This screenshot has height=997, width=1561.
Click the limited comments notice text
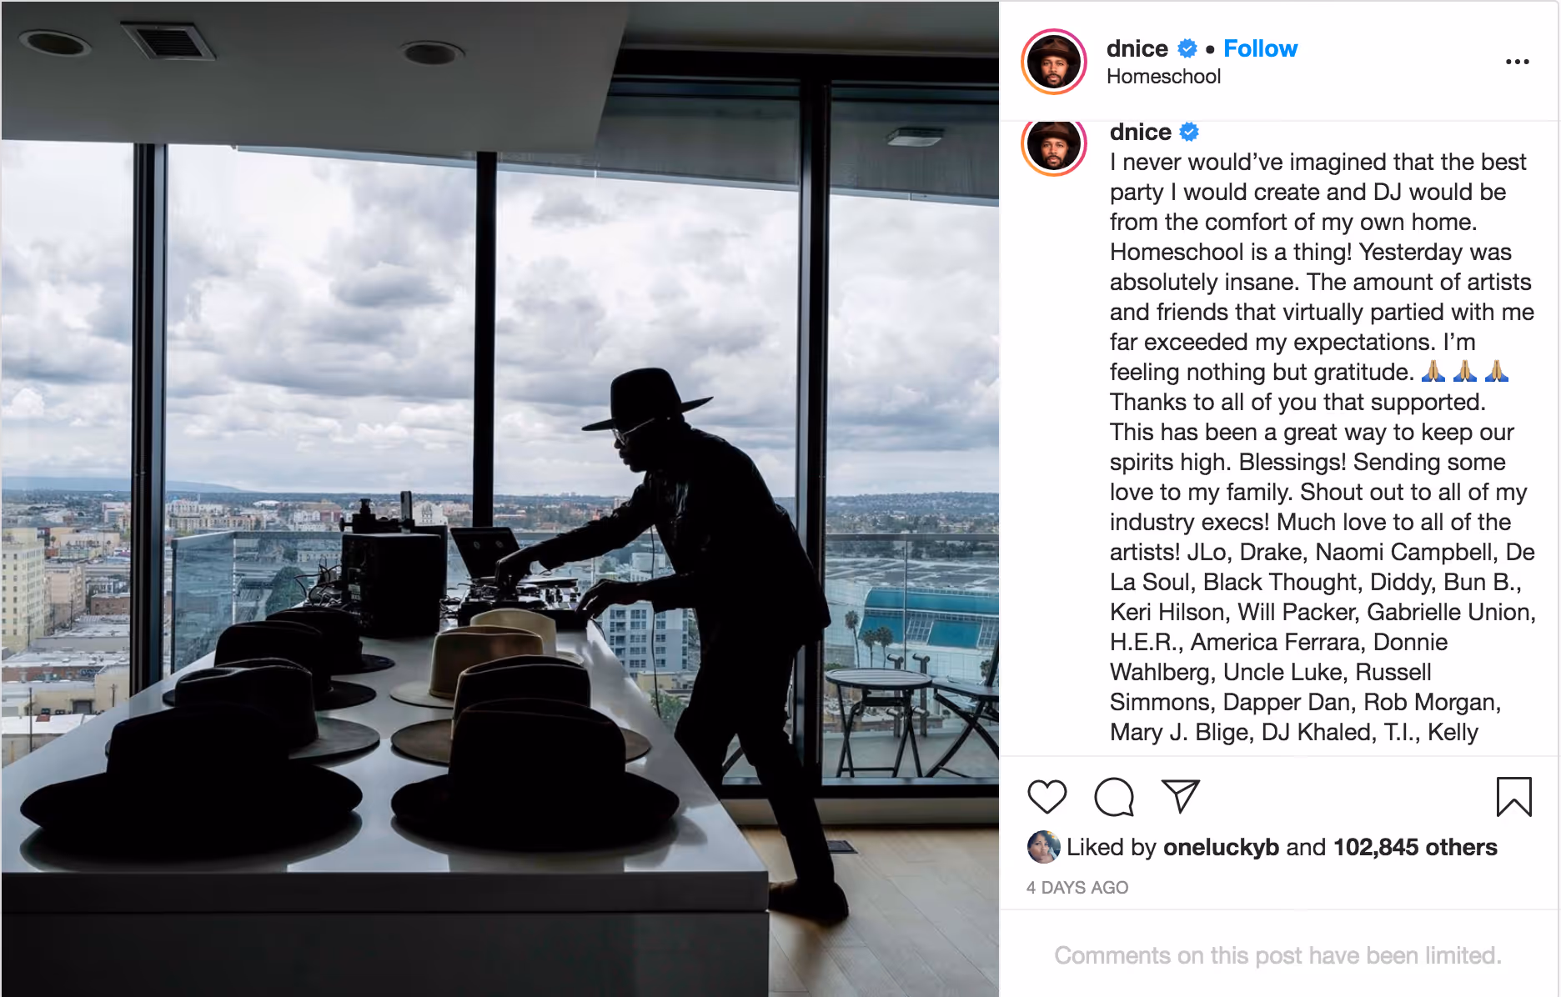point(1277,955)
